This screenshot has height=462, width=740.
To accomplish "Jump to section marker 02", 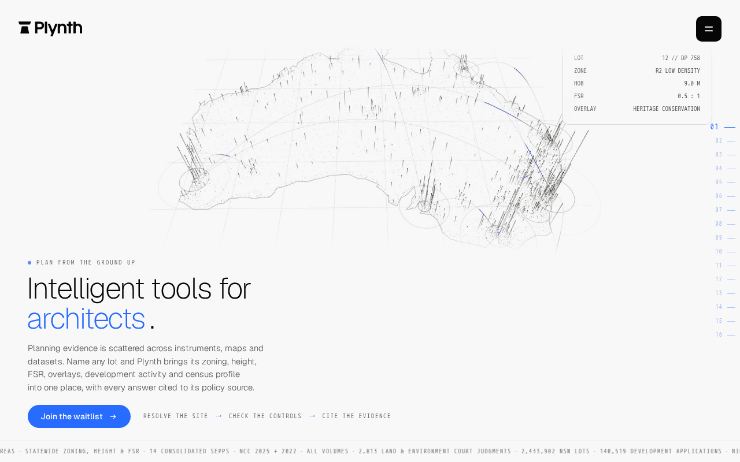I will point(725,141).
